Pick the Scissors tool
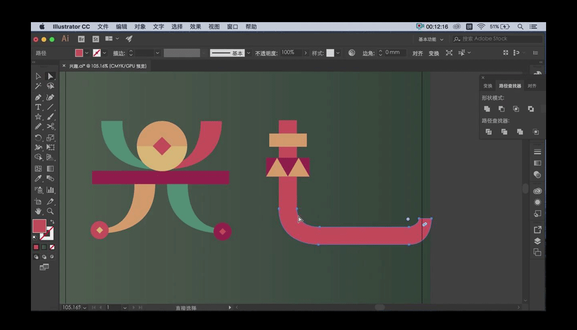The height and width of the screenshot is (330, 577). [x=51, y=126]
